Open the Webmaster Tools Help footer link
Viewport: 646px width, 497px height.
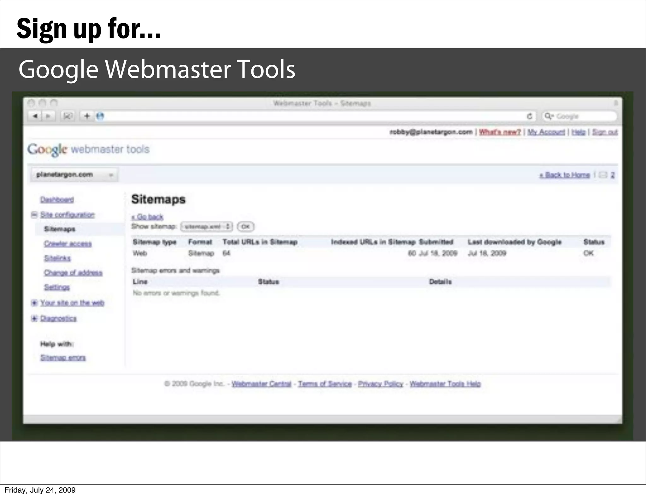[445, 384]
